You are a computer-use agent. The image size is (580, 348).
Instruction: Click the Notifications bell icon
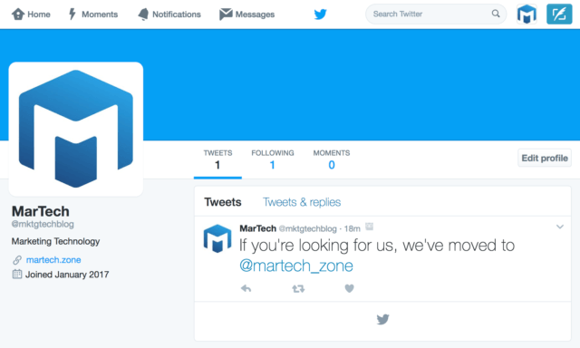(x=143, y=14)
